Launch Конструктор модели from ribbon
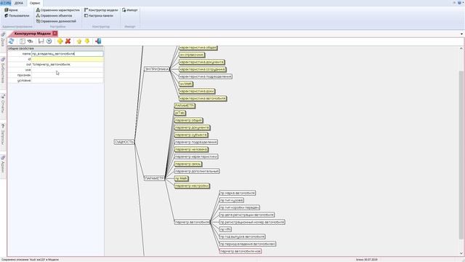 [101, 9]
